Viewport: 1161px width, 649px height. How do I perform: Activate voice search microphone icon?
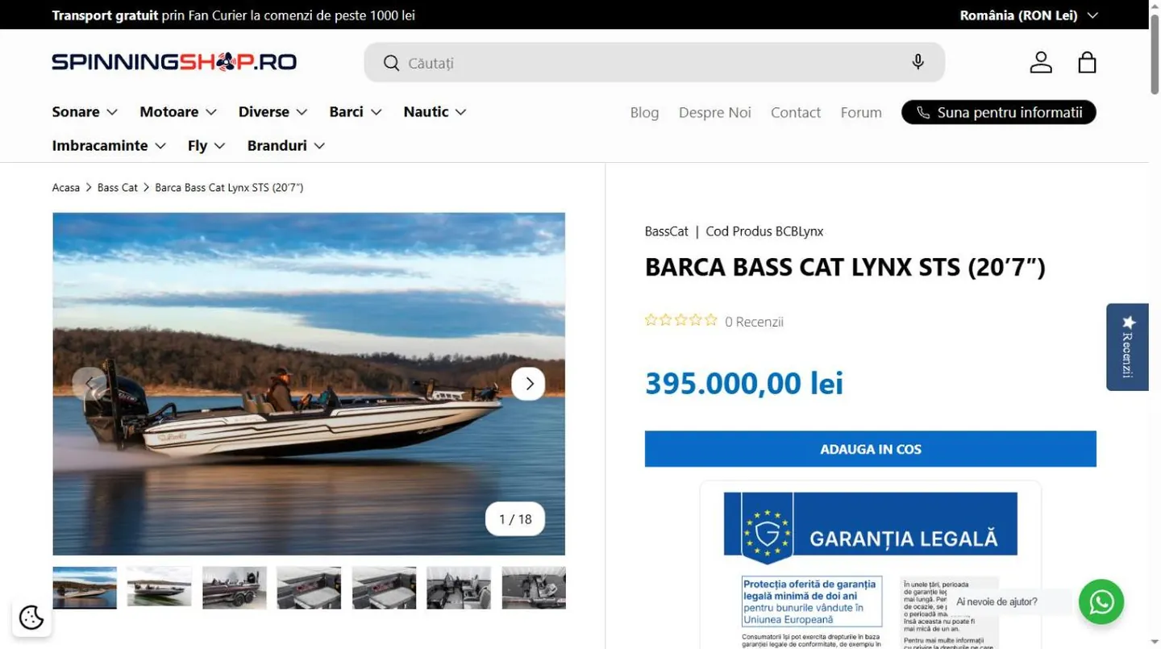point(918,62)
